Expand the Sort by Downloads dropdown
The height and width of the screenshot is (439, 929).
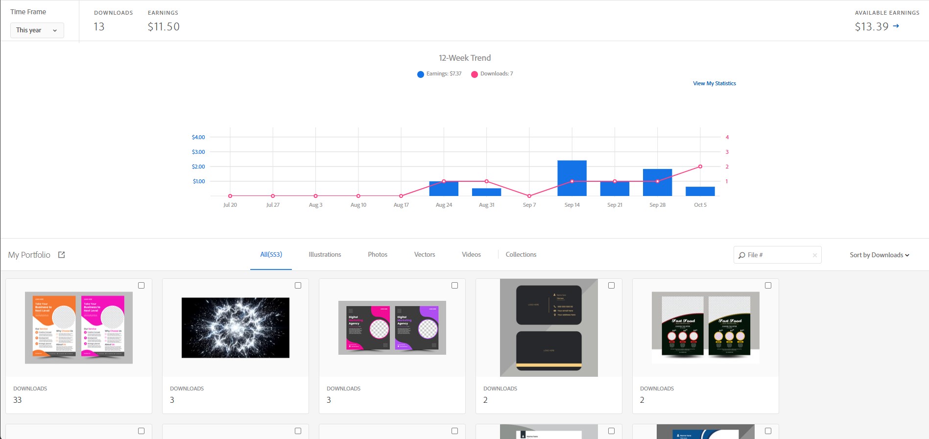click(x=880, y=255)
